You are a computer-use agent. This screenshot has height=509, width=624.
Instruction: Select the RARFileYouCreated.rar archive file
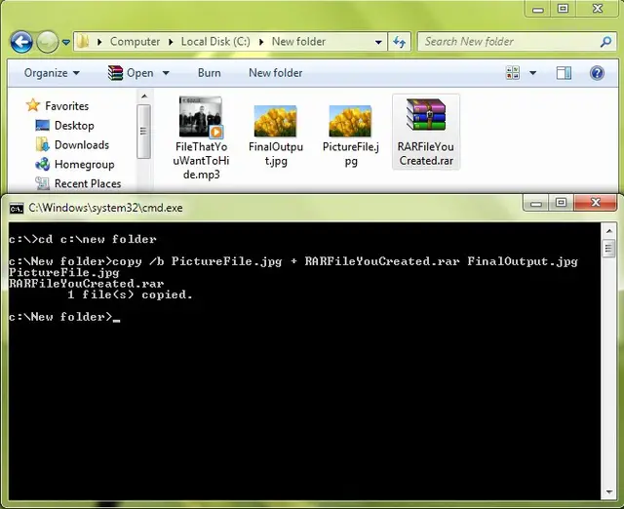coord(425,132)
